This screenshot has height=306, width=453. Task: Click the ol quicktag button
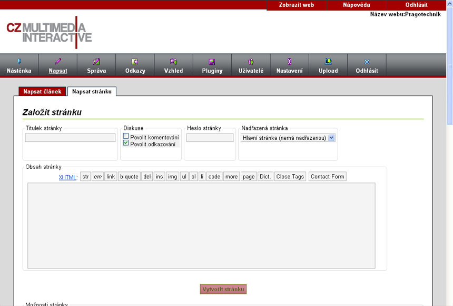pos(193,177)
